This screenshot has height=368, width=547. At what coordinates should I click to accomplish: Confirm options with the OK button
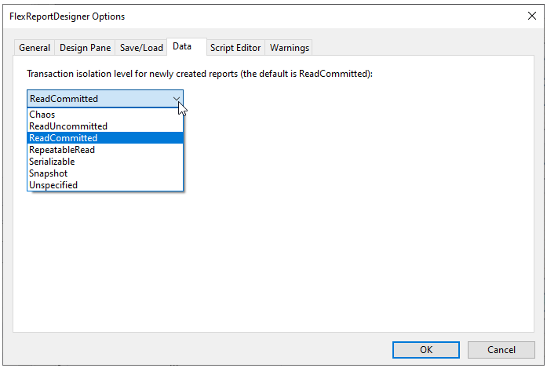point(425,350)
